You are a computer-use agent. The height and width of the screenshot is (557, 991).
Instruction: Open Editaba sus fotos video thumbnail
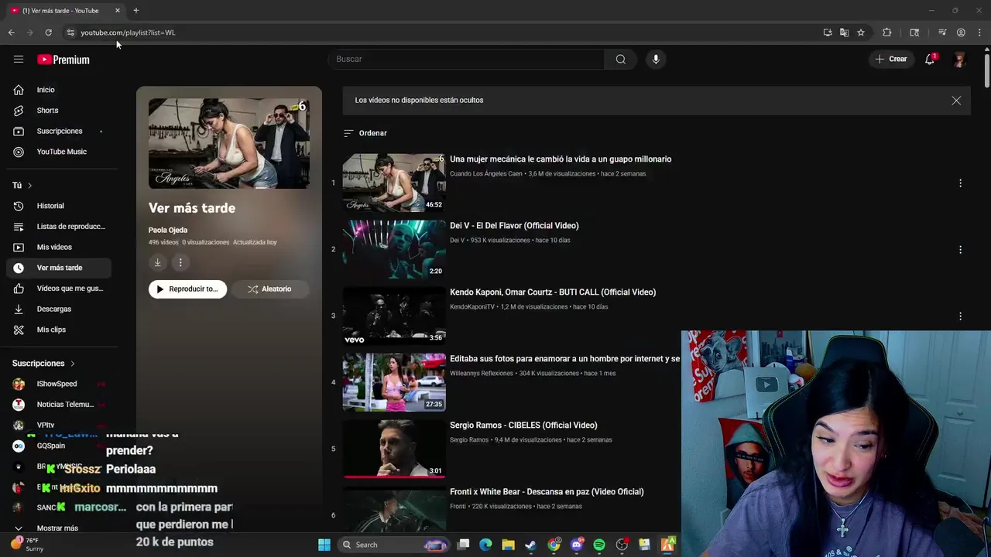click(394, 382)
